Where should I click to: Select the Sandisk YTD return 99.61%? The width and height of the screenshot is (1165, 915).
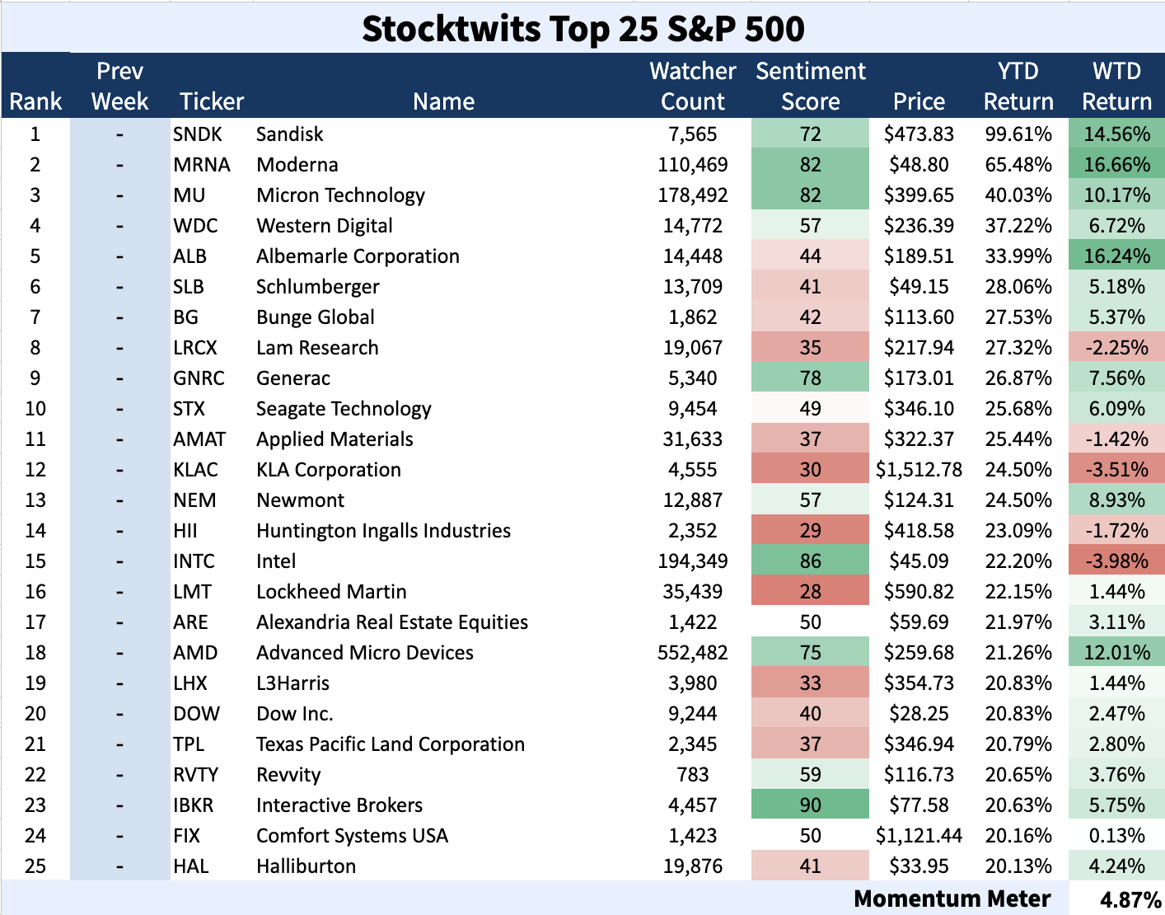[x=1018, y=134]
